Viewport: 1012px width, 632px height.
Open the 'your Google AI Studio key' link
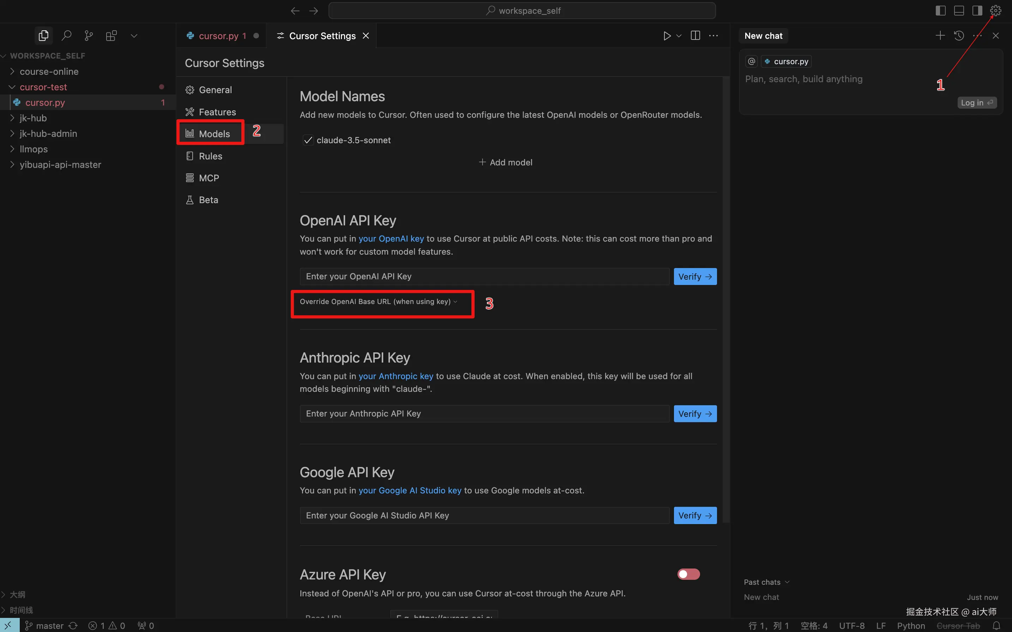(x=410, y=491)
